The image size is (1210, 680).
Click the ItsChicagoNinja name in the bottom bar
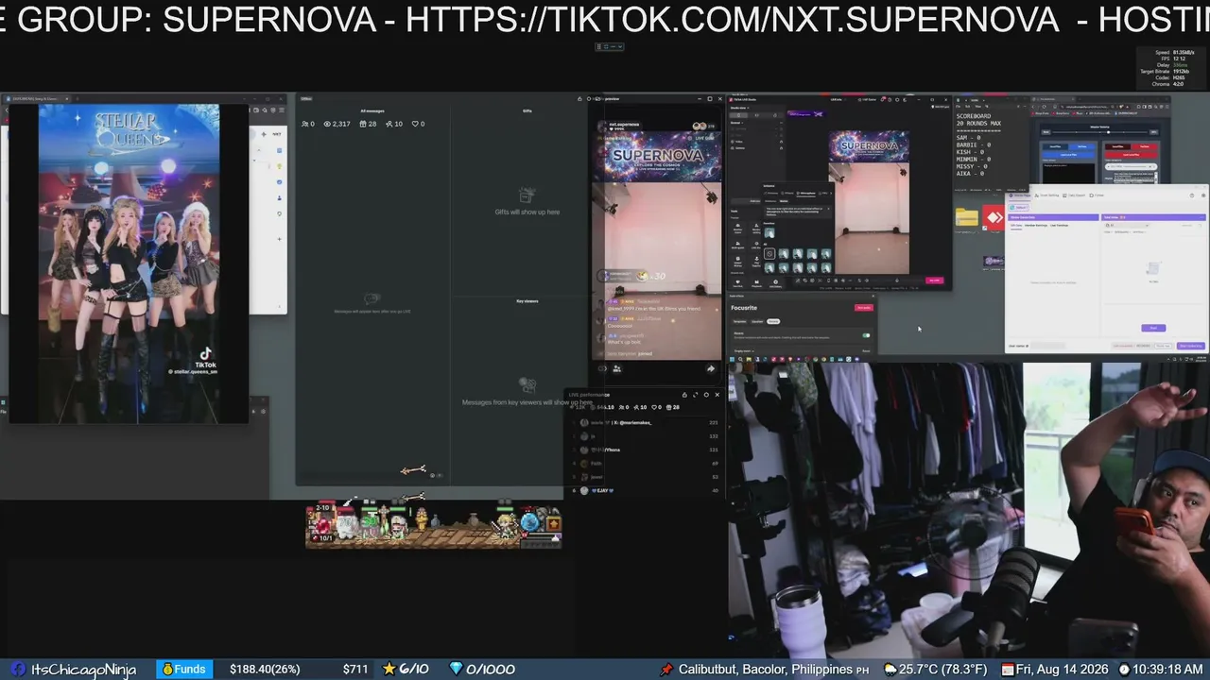coord(83,670)
